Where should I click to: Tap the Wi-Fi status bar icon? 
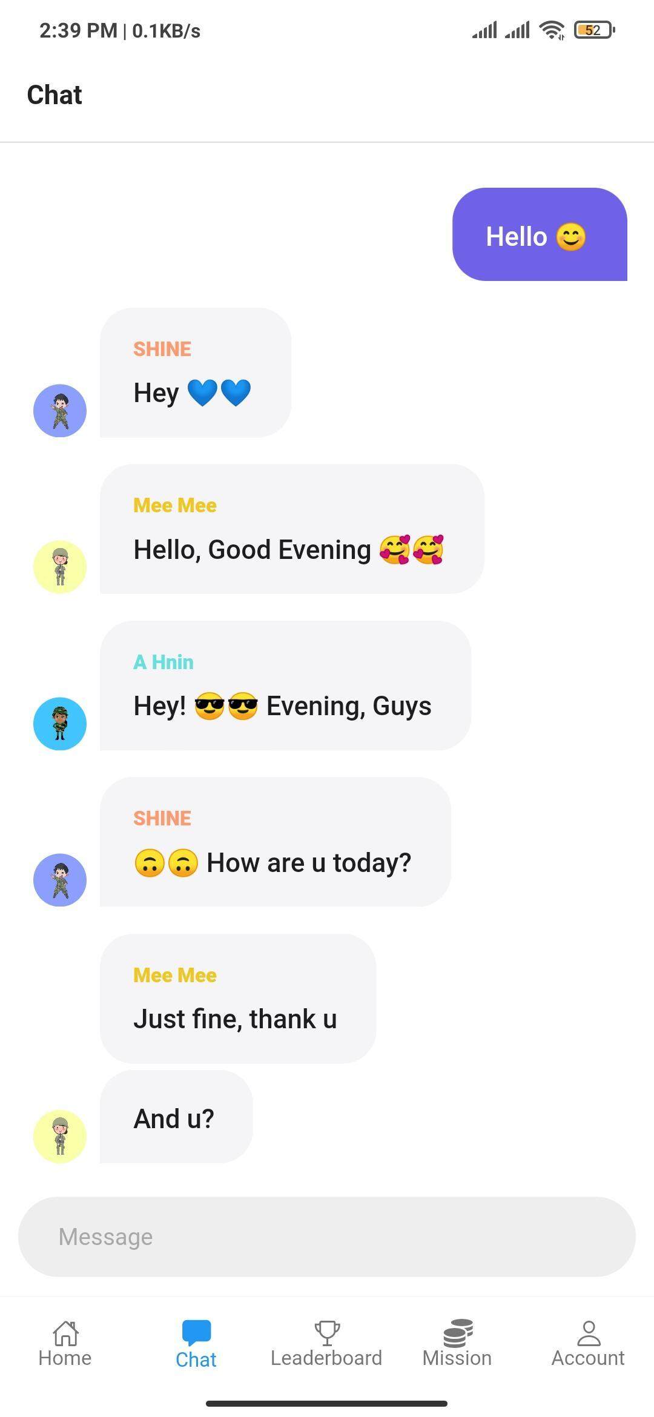coord(552,30)
